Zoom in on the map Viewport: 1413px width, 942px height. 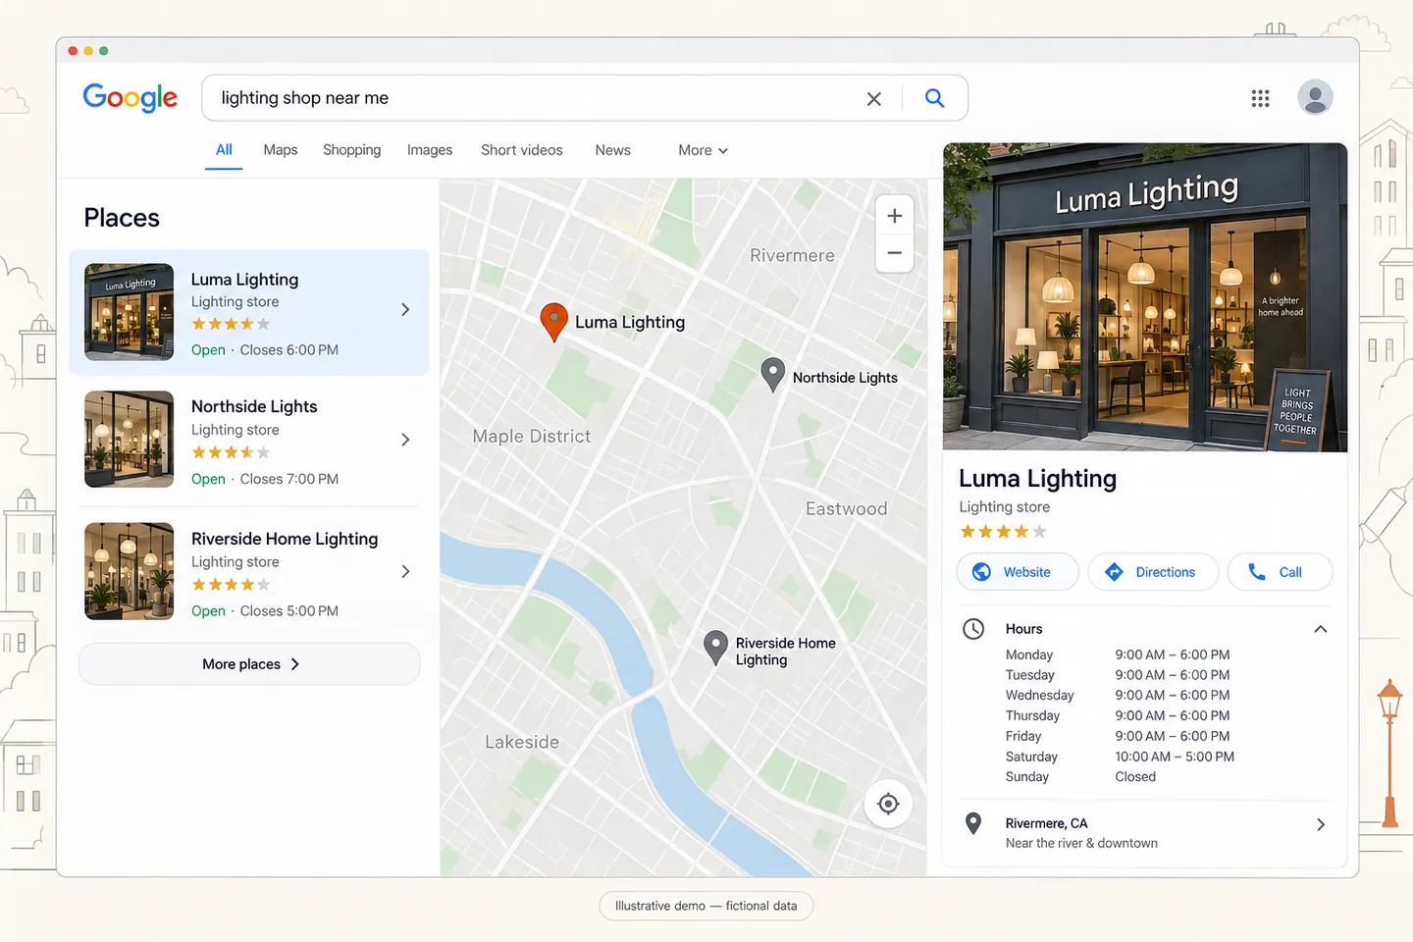tap(894, 216)
